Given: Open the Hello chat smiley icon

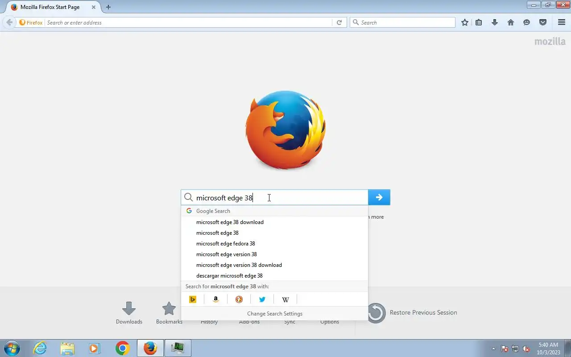Looking at the screenshot, I should tap(527, 22).
